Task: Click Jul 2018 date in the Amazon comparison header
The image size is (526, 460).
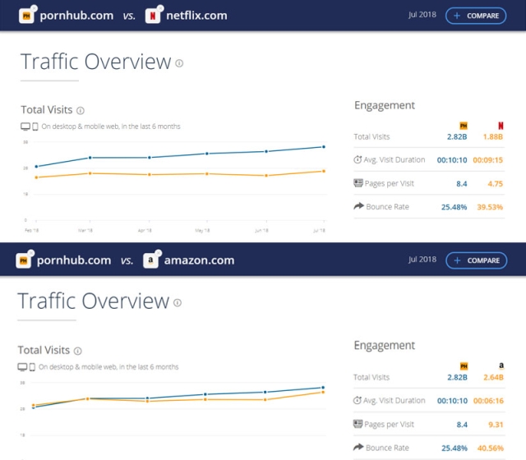Action: point(422,260)
